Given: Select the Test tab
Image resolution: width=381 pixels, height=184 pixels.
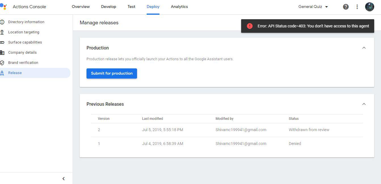Looking at the screenshot, I should [131, 7].
